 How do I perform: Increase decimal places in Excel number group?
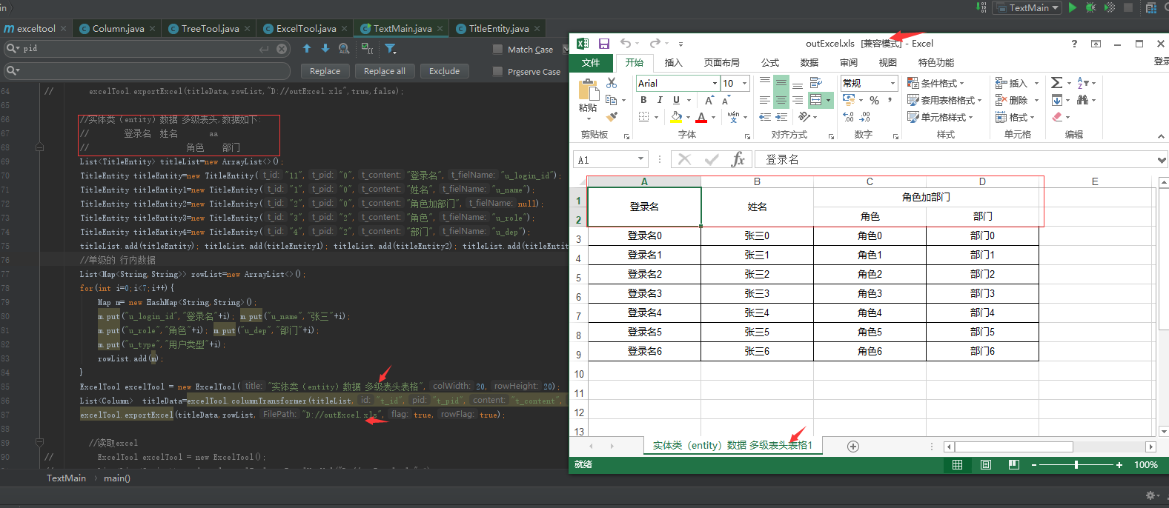[849, 117]
